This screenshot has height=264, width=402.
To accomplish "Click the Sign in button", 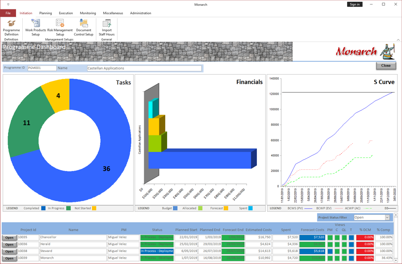I will pos(355,4).
